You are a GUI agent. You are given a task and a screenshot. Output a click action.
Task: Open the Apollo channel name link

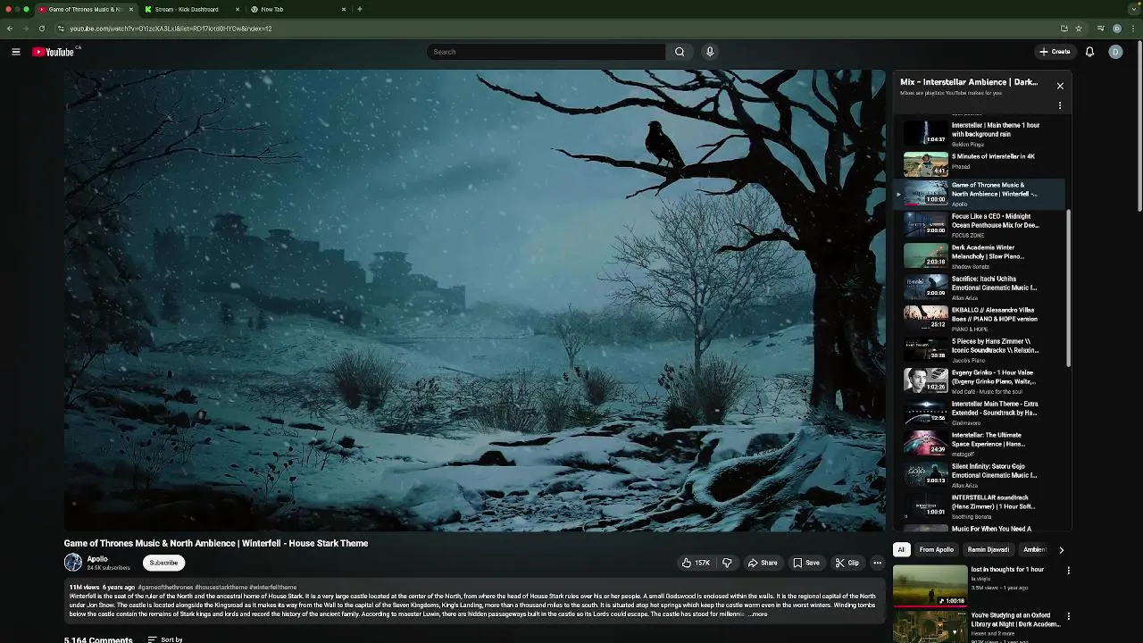click(97, 559)
